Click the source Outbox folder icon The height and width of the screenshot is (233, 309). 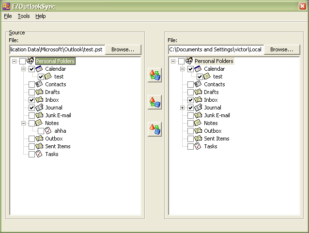(x=39, y=139)
